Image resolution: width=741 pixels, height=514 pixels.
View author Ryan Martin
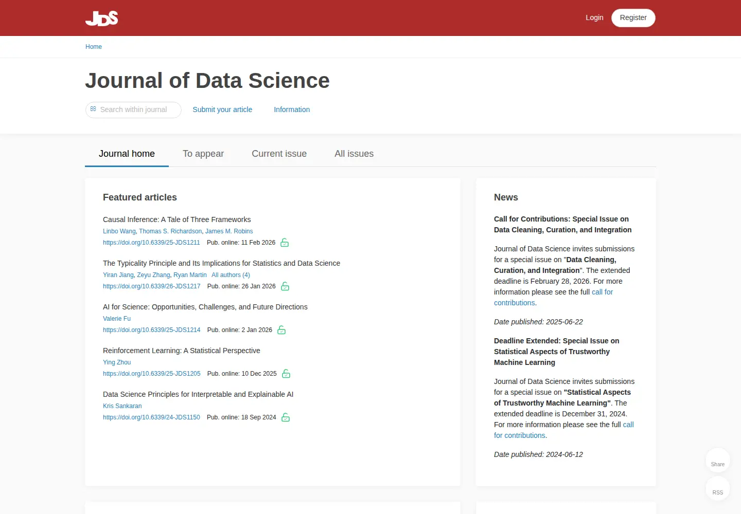pos(190,275)
